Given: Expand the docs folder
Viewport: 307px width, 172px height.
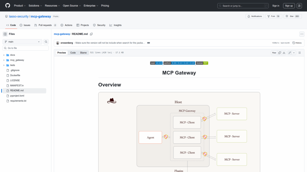Looking at the screenshot, I should click(x=4, y=55).
